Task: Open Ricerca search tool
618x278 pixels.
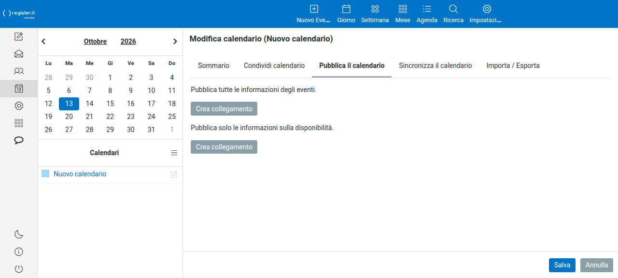Action: point(453,14)
